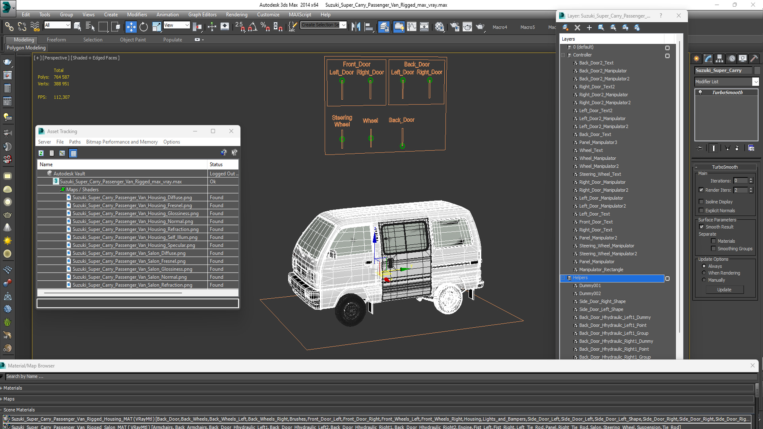
Task: Open the MAXScript menu
Action: (300, 15)
